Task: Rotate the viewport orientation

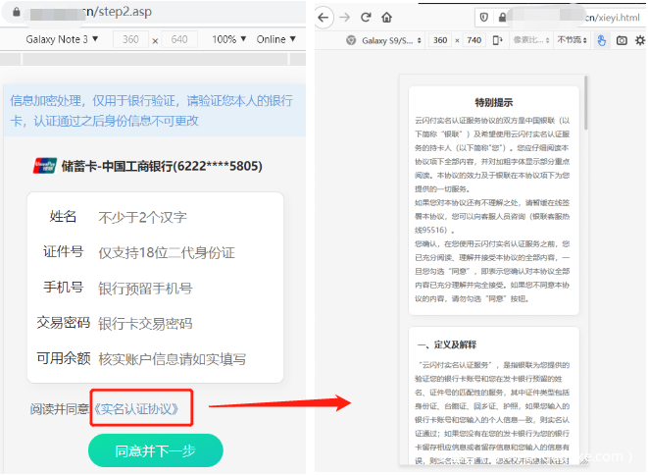Action: pyautogui.click(x=498, y=40)
